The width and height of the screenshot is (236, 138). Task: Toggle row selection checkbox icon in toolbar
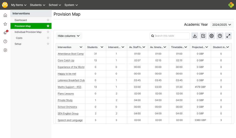203,36
